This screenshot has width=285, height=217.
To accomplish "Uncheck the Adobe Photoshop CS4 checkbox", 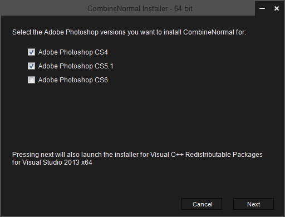I will [x=31, y=52].
